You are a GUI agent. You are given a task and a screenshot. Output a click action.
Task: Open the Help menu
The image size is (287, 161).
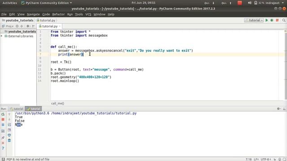pos(111,14)
